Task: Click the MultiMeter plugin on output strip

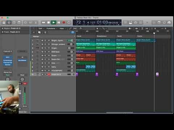Action: pyautogui.click(x=22, y=60)
